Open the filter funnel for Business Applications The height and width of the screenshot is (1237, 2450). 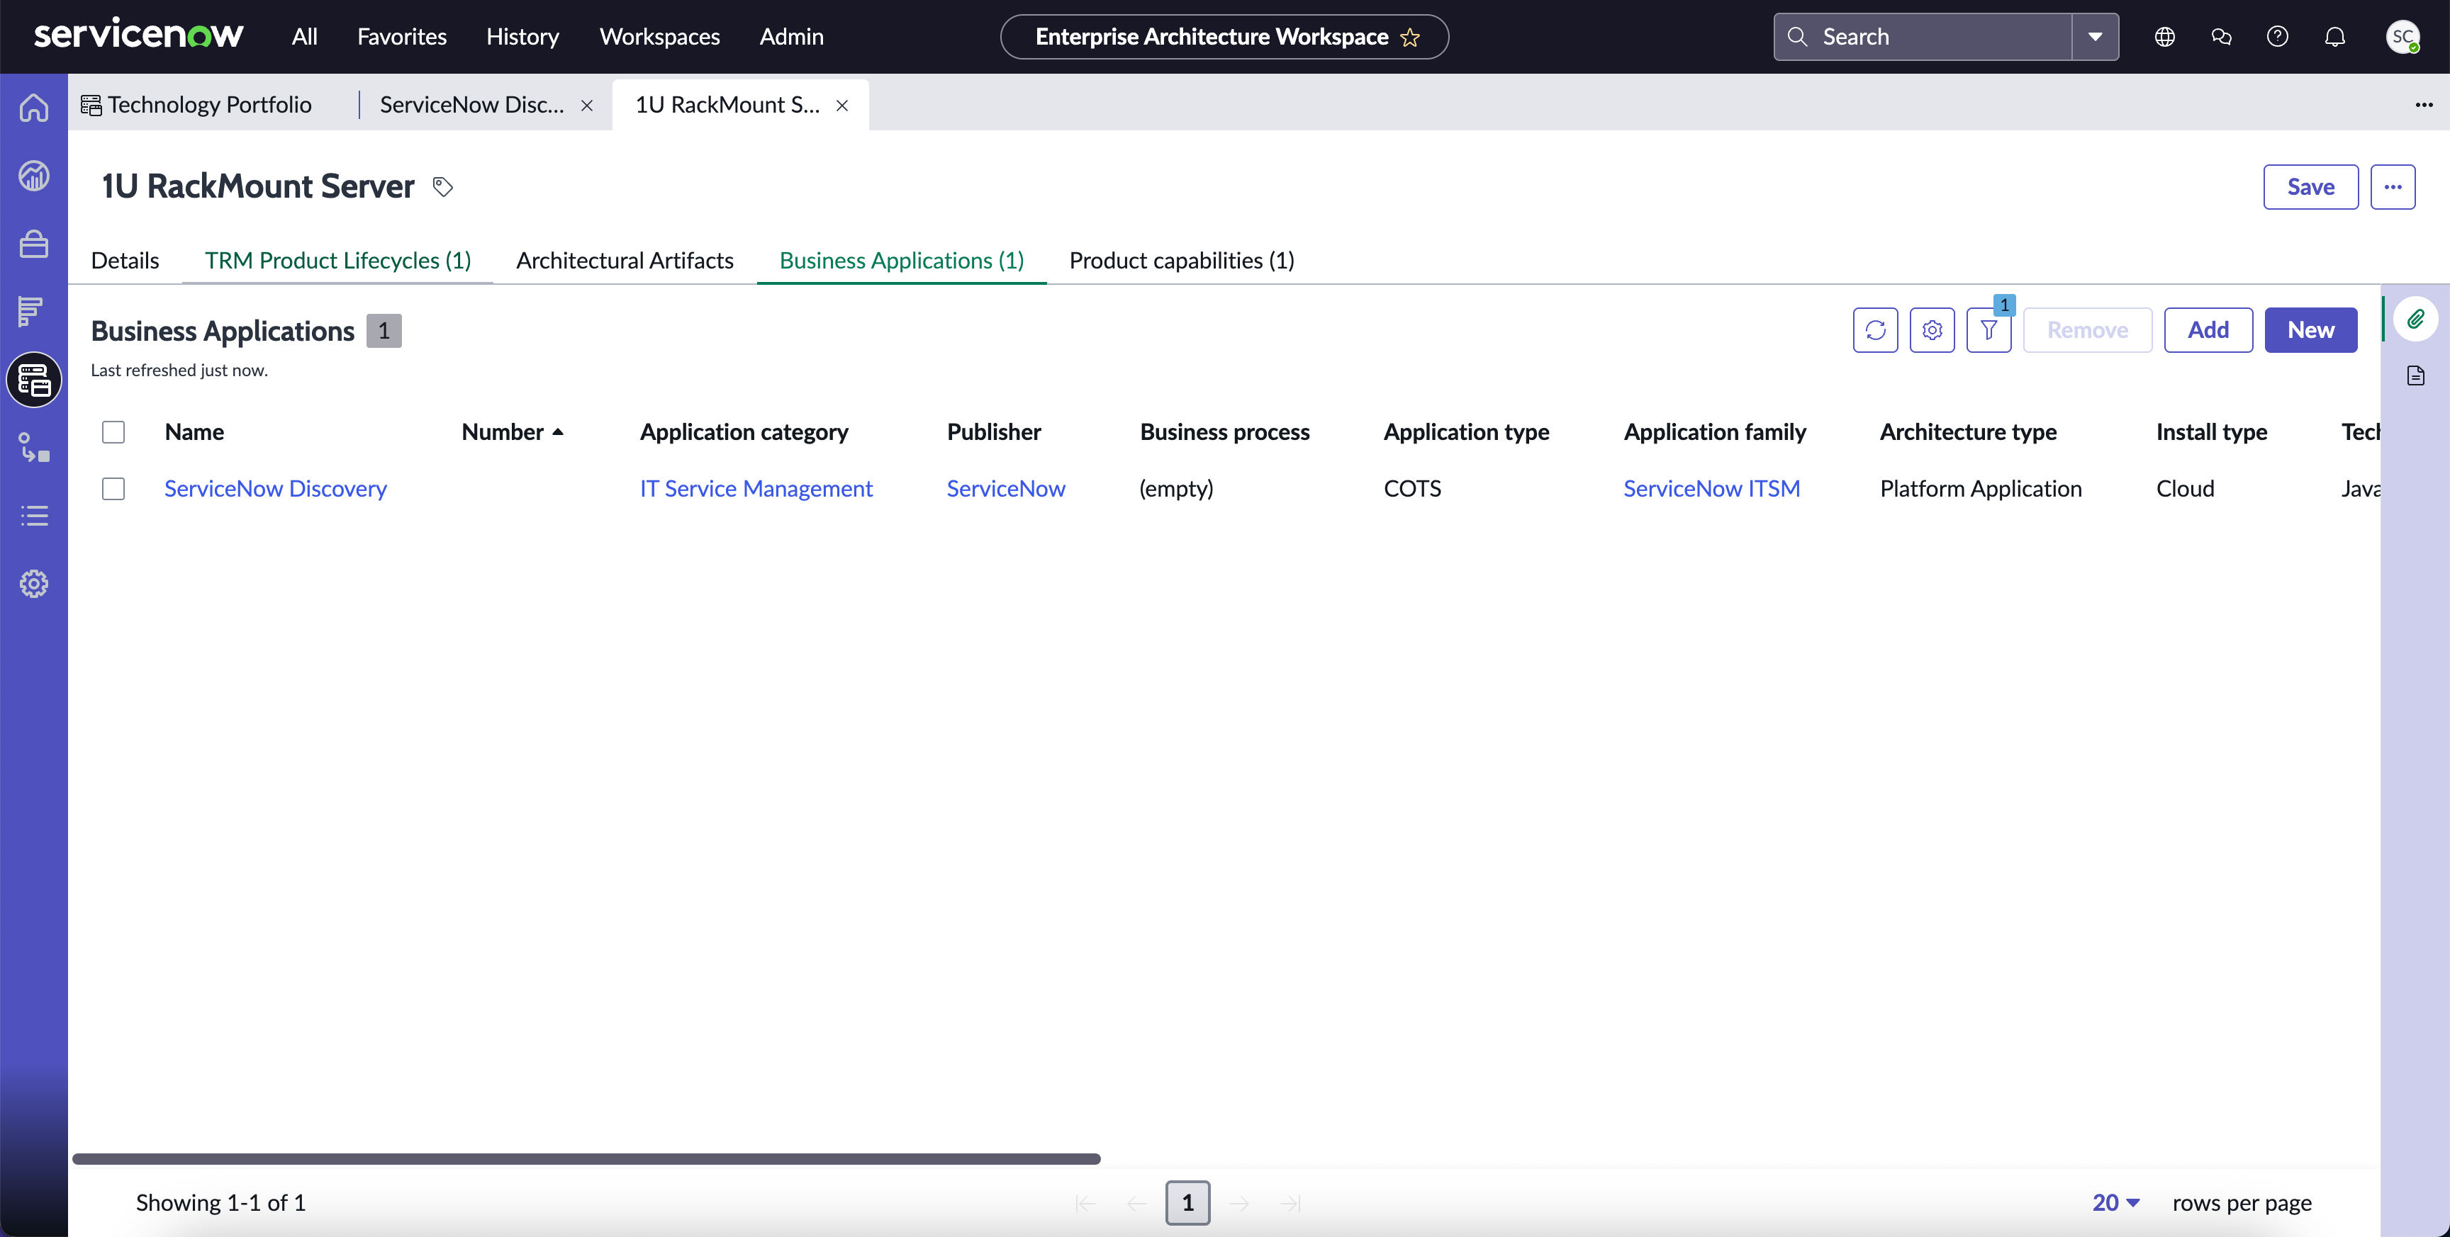pyautogui.click(x=1988, y=330)
